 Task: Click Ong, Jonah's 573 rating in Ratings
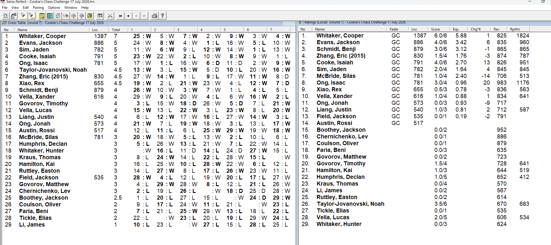tap(418, 103)
